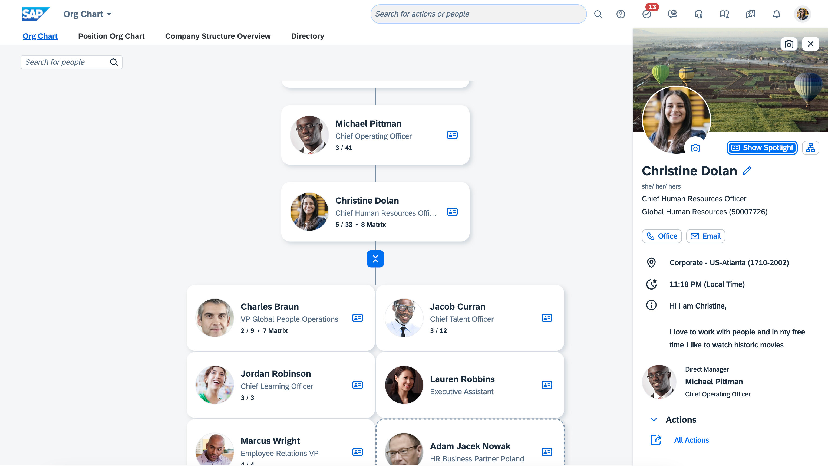Click Jacob Curran's quick card icon
The image size is (828, 466).
(x=546, y=318)
